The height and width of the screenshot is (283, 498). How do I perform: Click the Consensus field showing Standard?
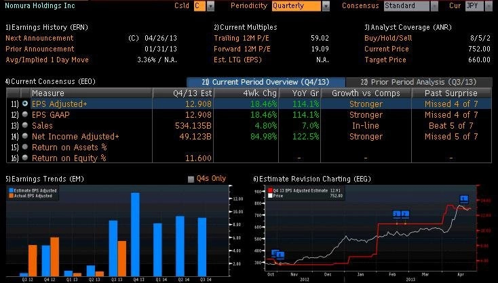click(406, 6)
